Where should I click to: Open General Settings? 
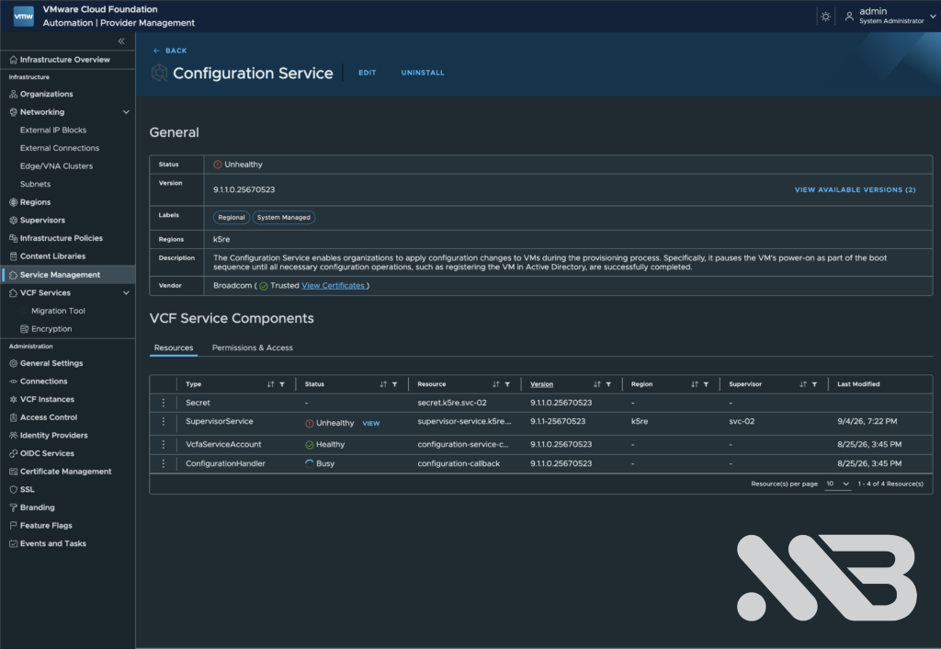(51, 363)
